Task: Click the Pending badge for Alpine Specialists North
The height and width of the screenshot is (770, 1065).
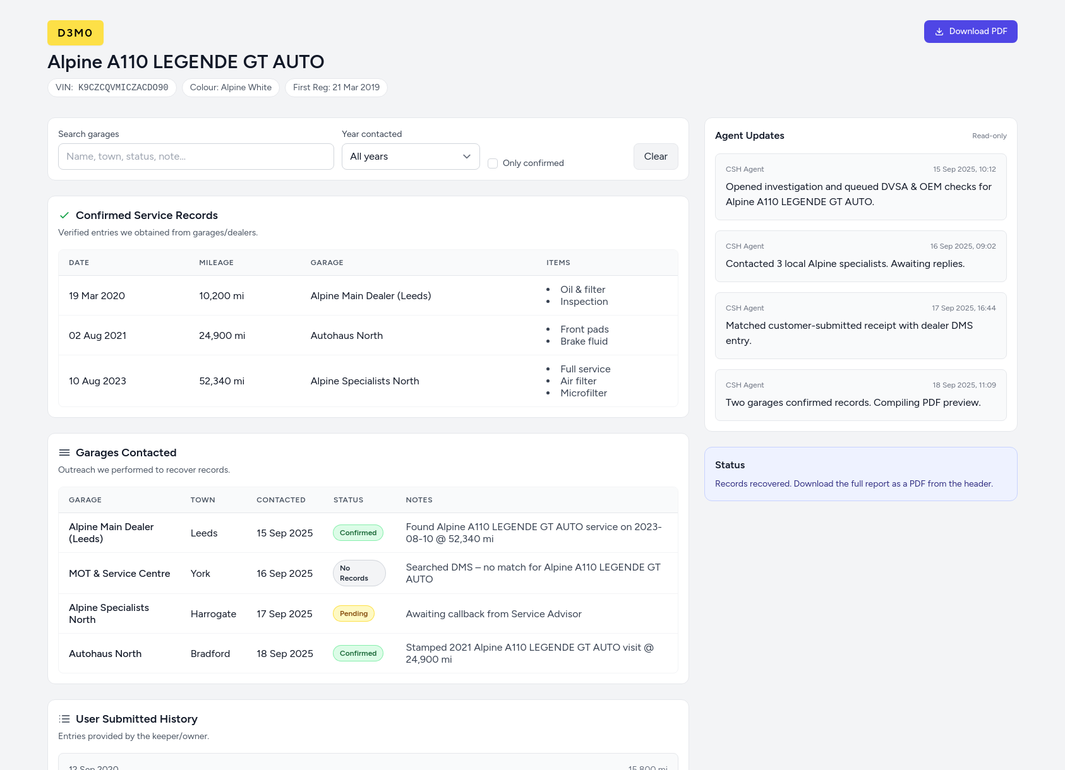Action: [353, 613]
